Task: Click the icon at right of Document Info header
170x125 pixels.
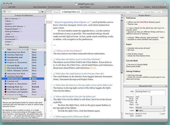Action: (166, 86)
